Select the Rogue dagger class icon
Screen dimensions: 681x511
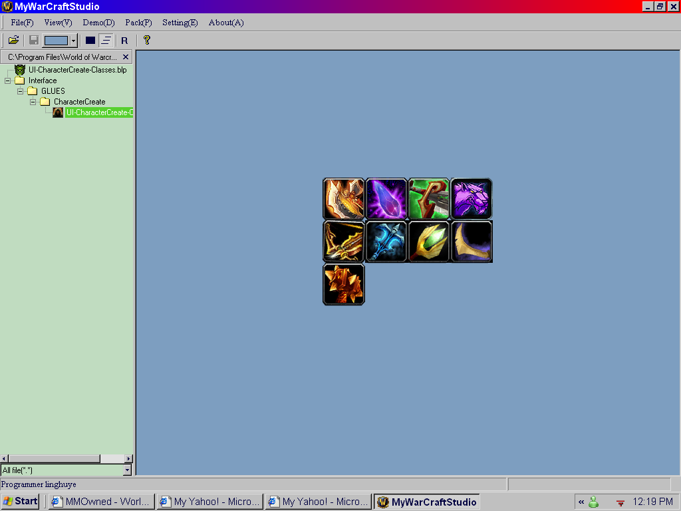[429, 199]
